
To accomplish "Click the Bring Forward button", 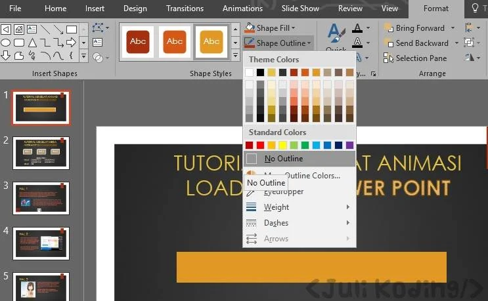I will coord(414,28).
